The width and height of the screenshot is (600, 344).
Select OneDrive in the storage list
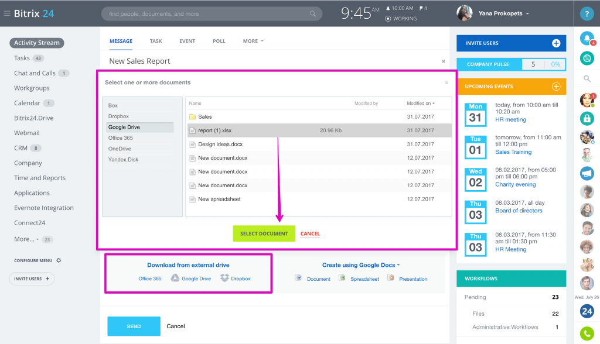pyautogui.click(x=120, y=149)
